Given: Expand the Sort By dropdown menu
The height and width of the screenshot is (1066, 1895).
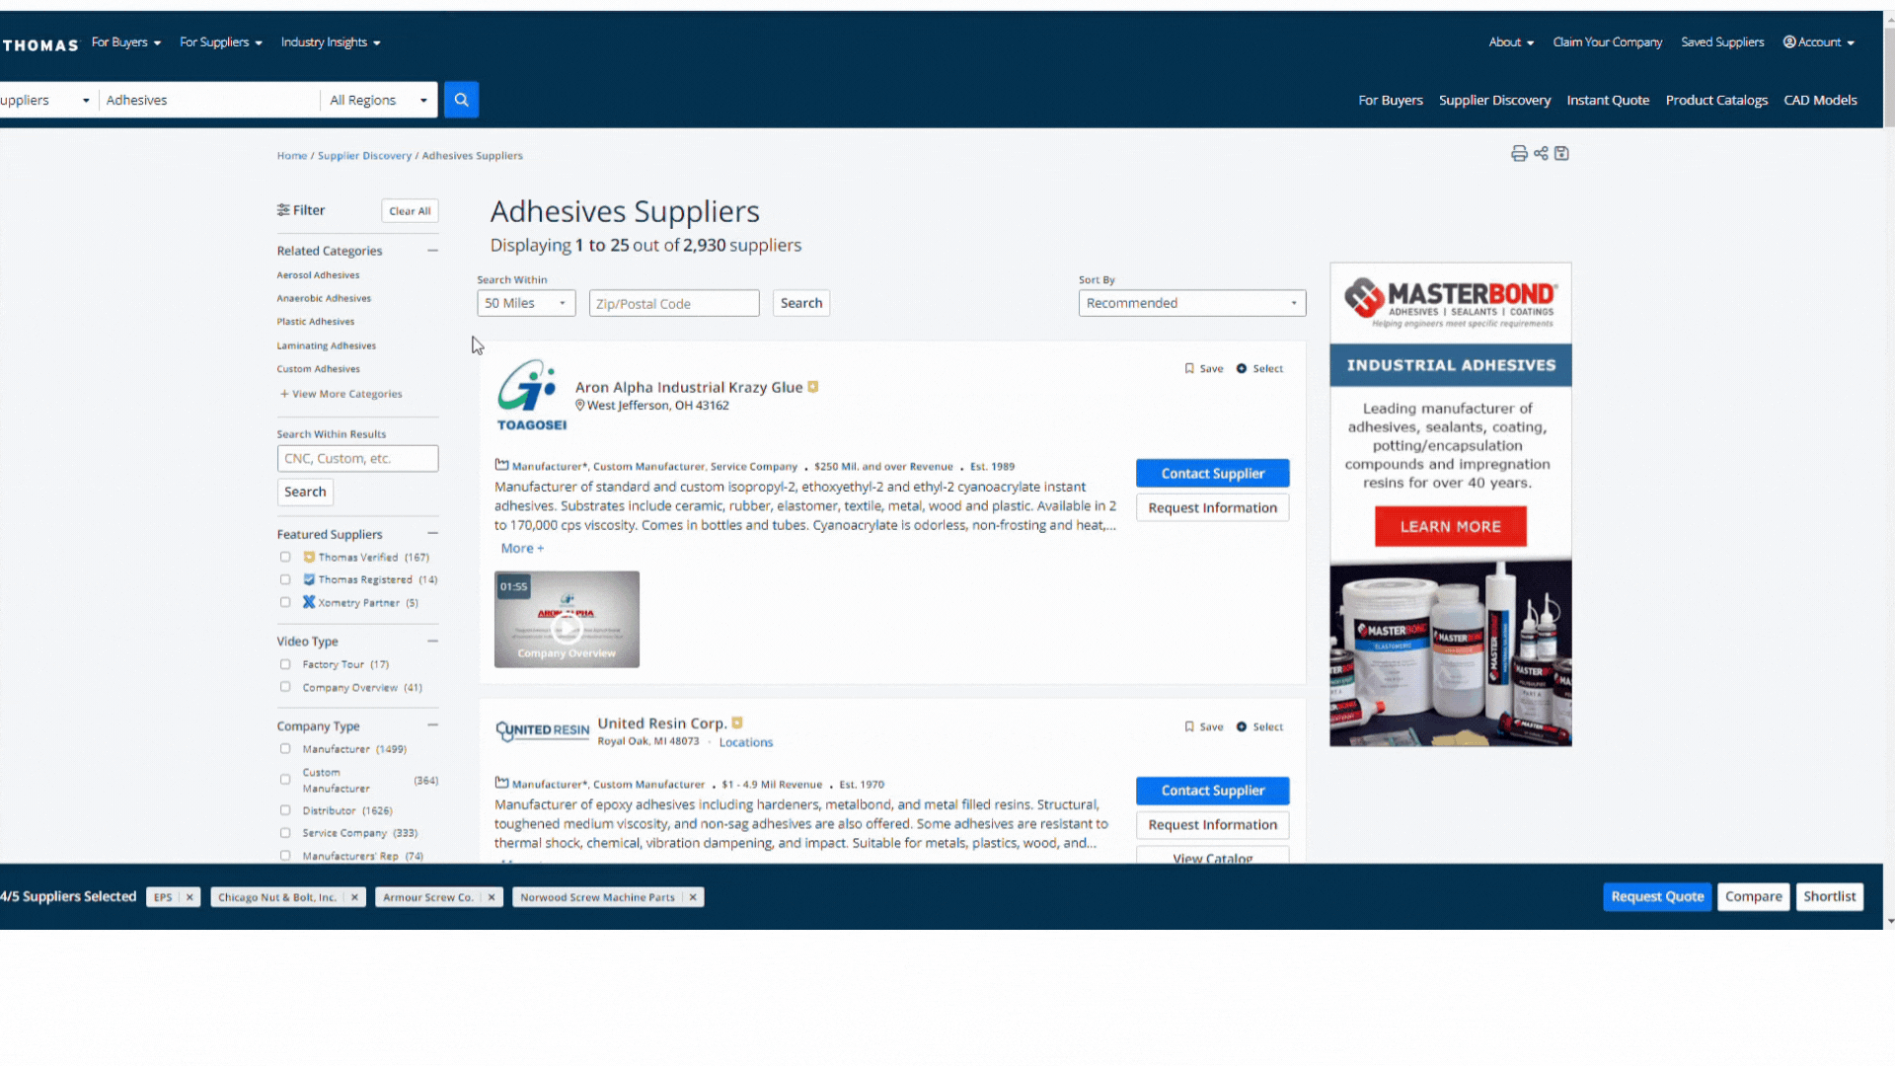Looking at the screenshot, I should coord(1189,302).
